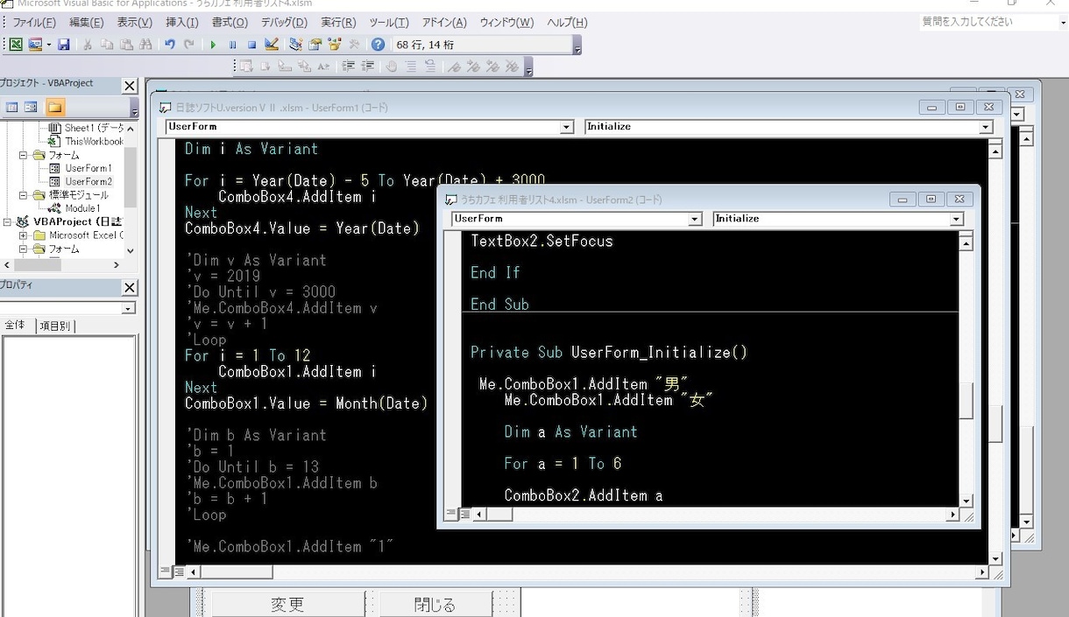Viewport: 1069px width, 617px height.
Task: Click the Complete Word edit toolbar icon
Action: (x=324, y=66)
